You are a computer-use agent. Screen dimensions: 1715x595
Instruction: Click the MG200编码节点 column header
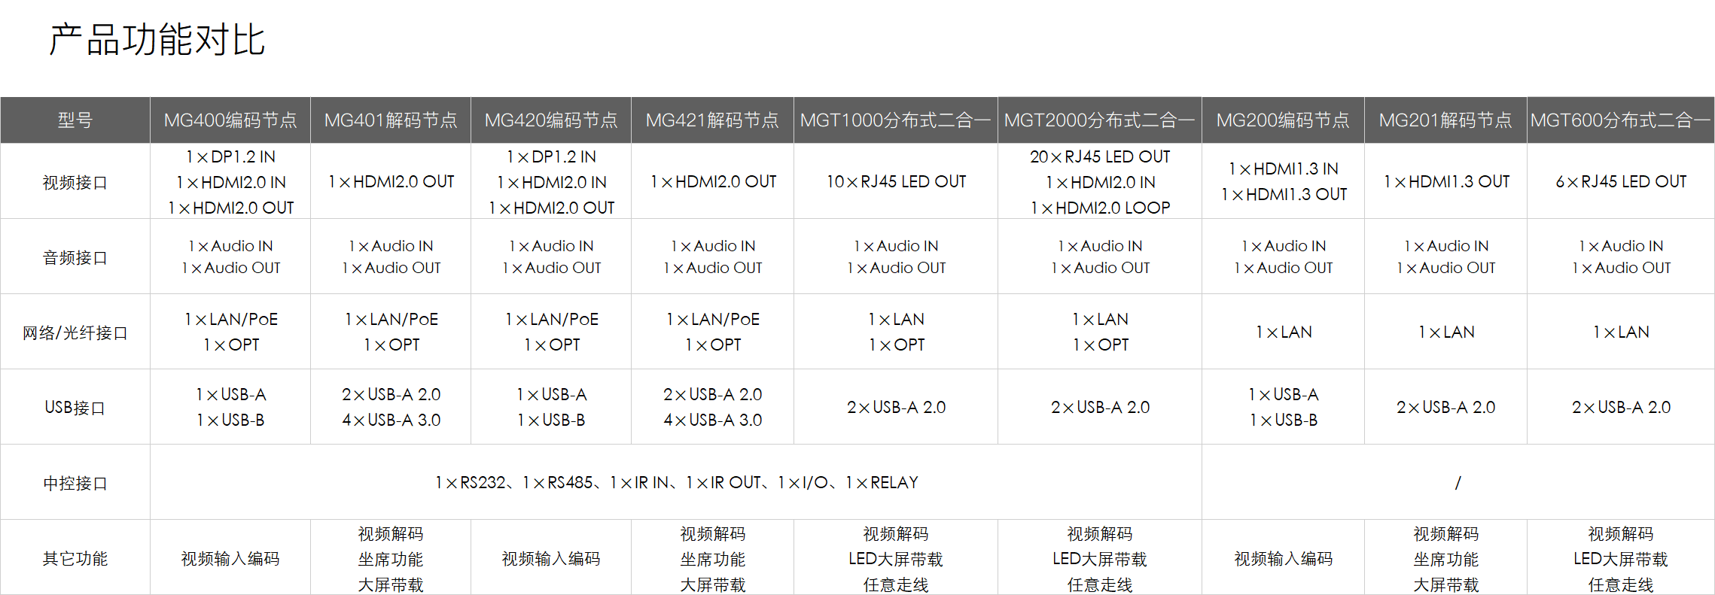[1283, 120]
